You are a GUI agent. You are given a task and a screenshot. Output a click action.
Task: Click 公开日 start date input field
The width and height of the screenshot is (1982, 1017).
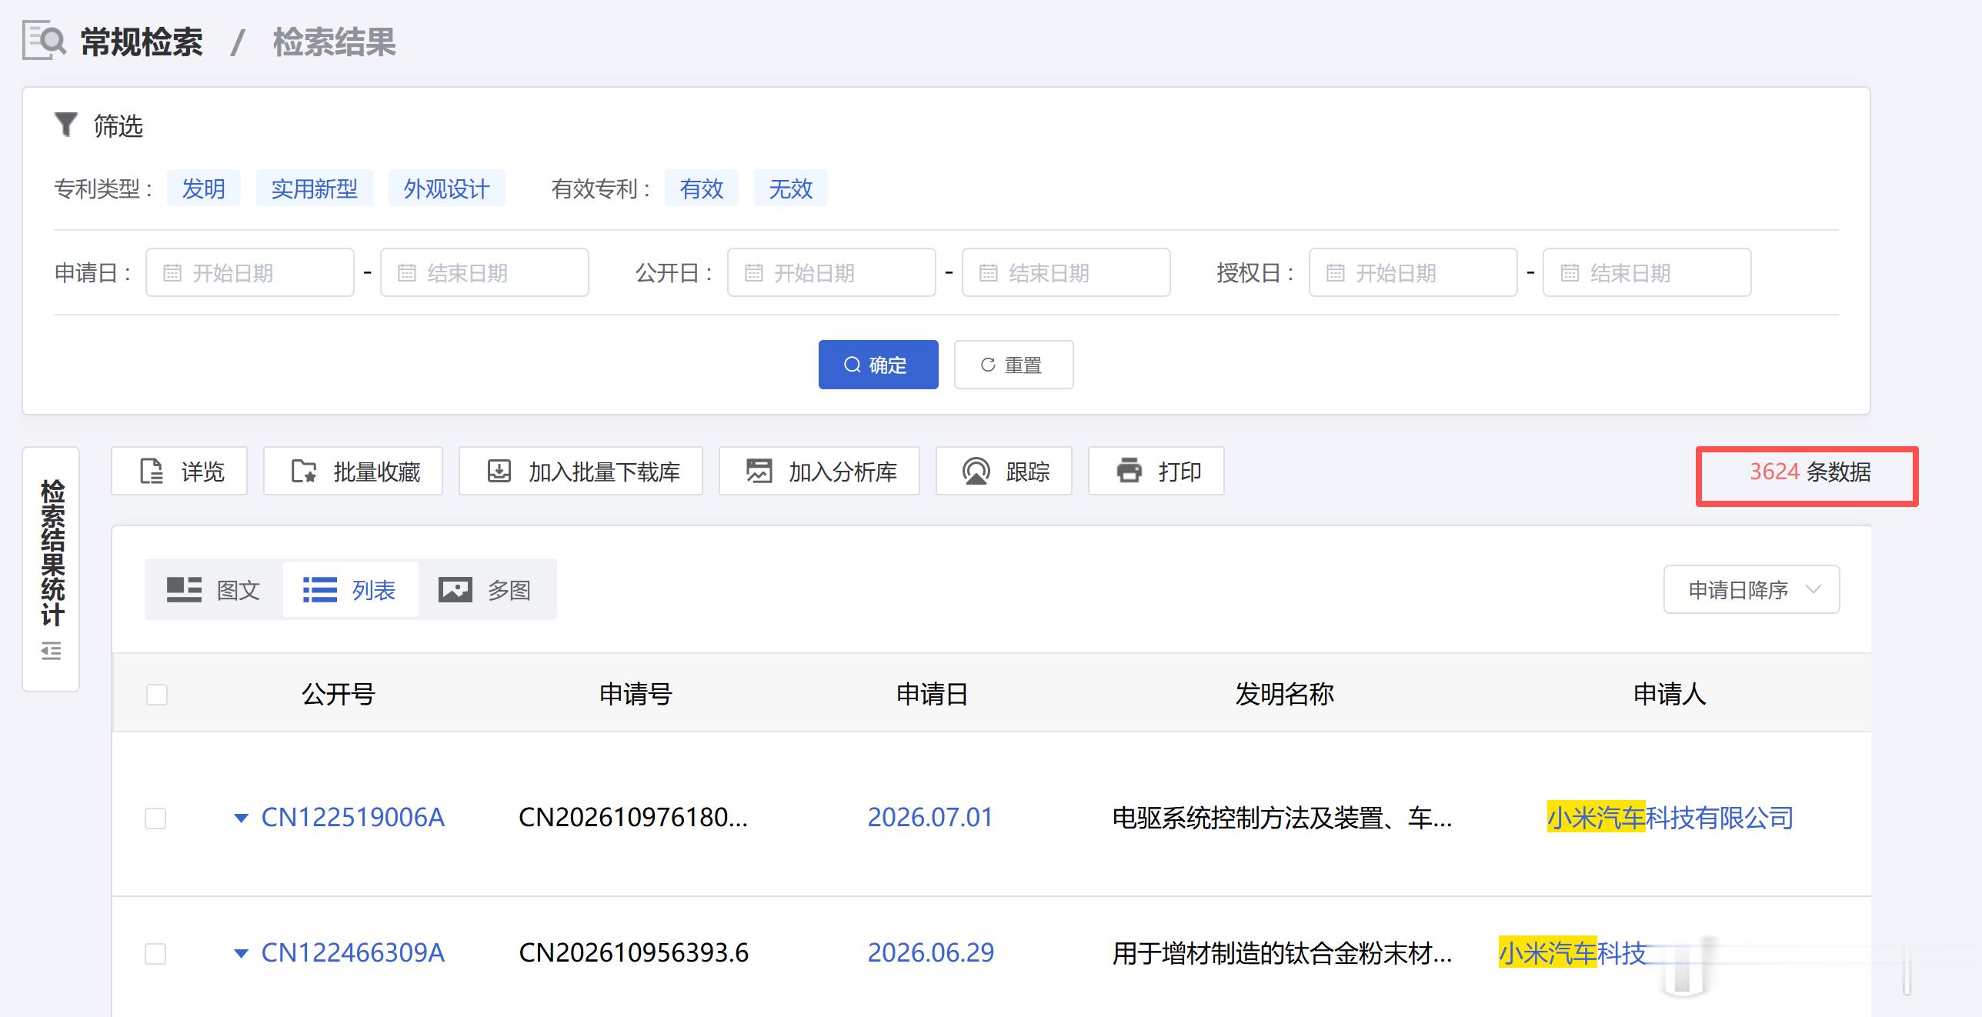click(832, 272)
